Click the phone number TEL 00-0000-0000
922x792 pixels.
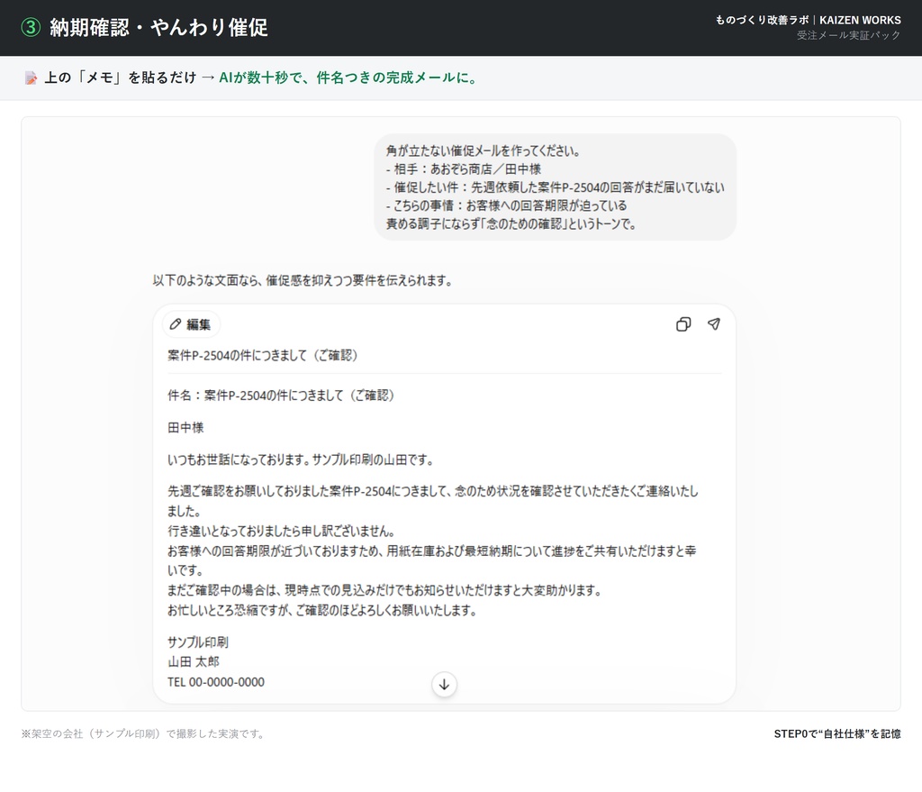coord(216,682)
